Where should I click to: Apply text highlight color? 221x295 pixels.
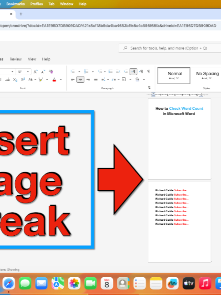40,80
